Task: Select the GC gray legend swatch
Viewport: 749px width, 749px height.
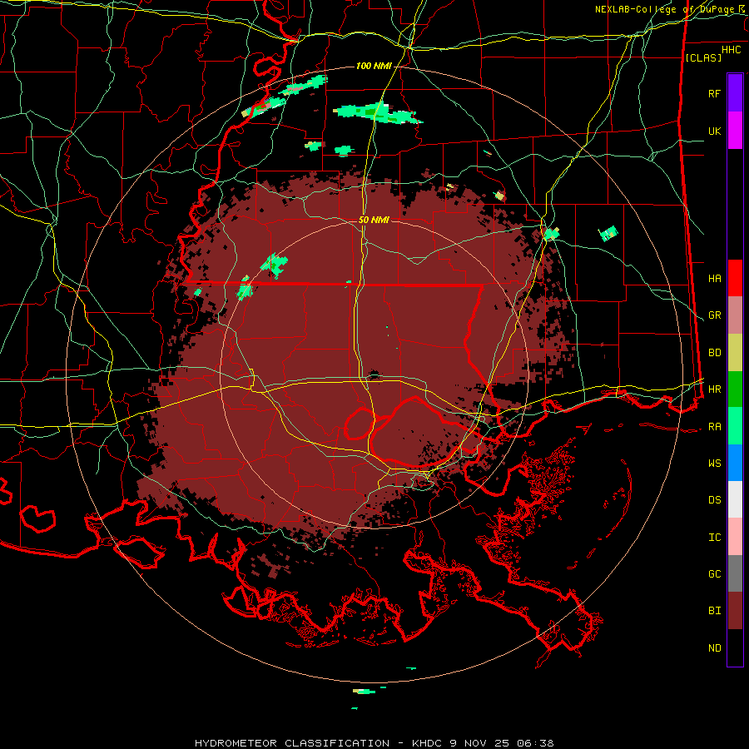Action: coord(735,573)
